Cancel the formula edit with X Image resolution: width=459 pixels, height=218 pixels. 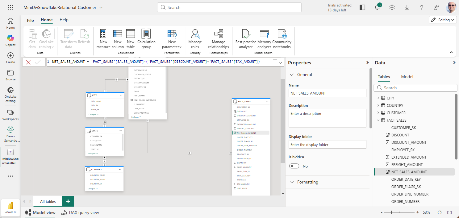point(28,62)
